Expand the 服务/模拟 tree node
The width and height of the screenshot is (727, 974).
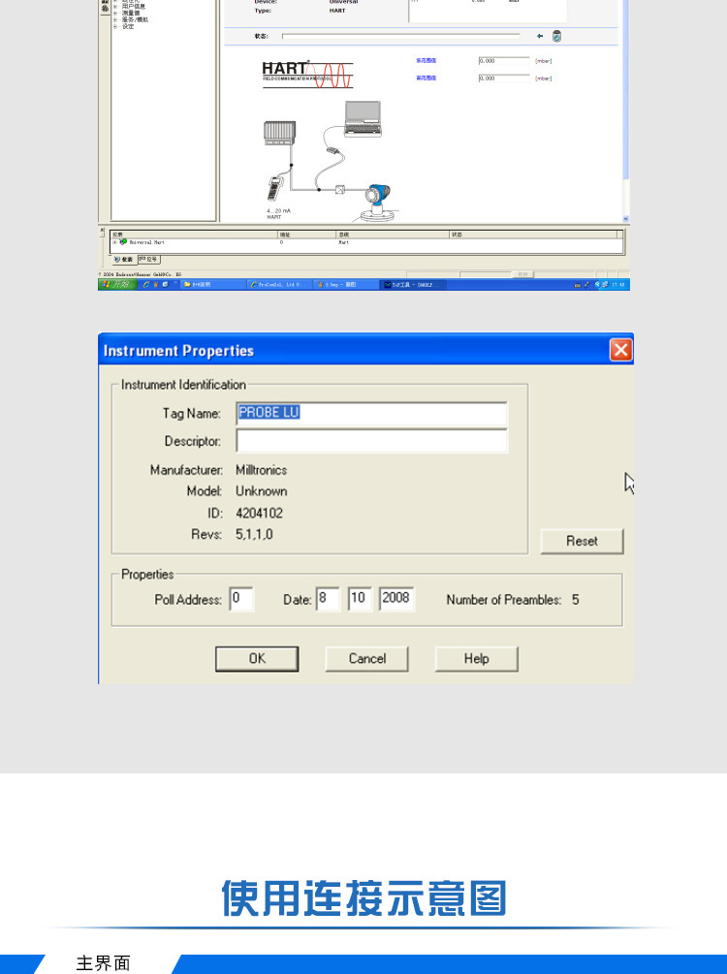point(115,20)
